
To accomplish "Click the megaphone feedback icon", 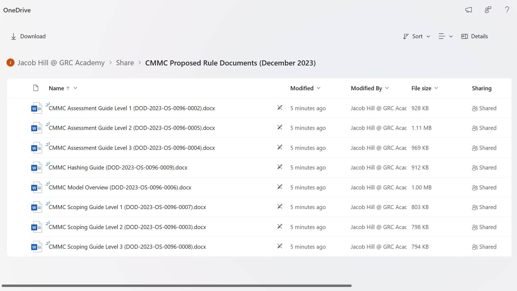I will click(x=469, y=10).
